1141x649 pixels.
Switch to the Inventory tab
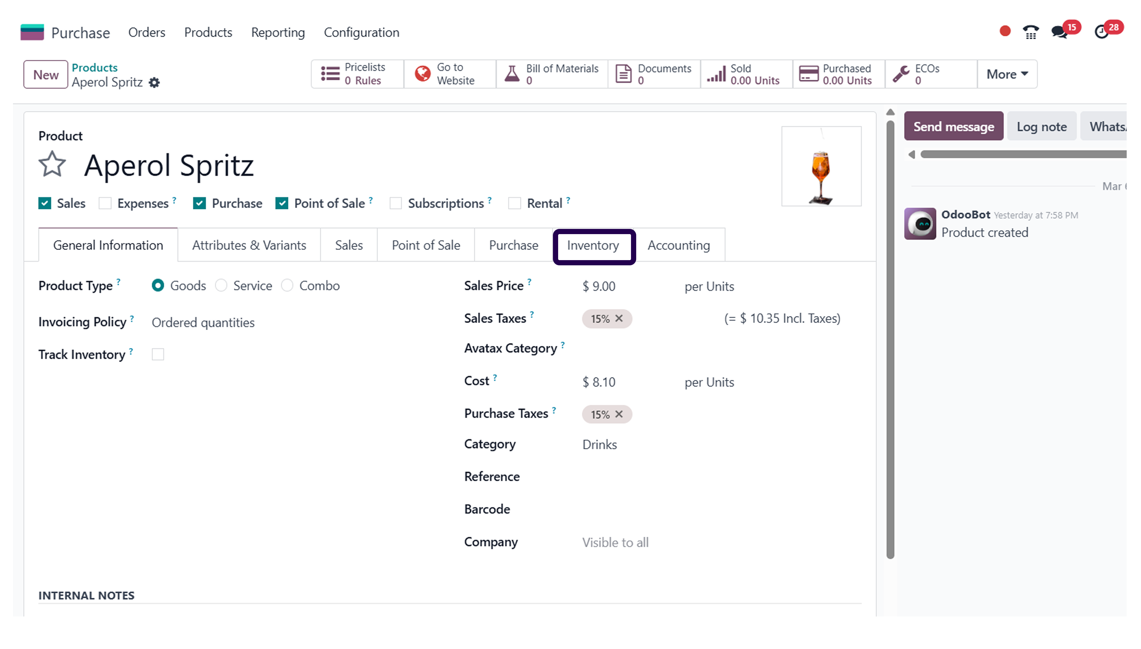593,245
